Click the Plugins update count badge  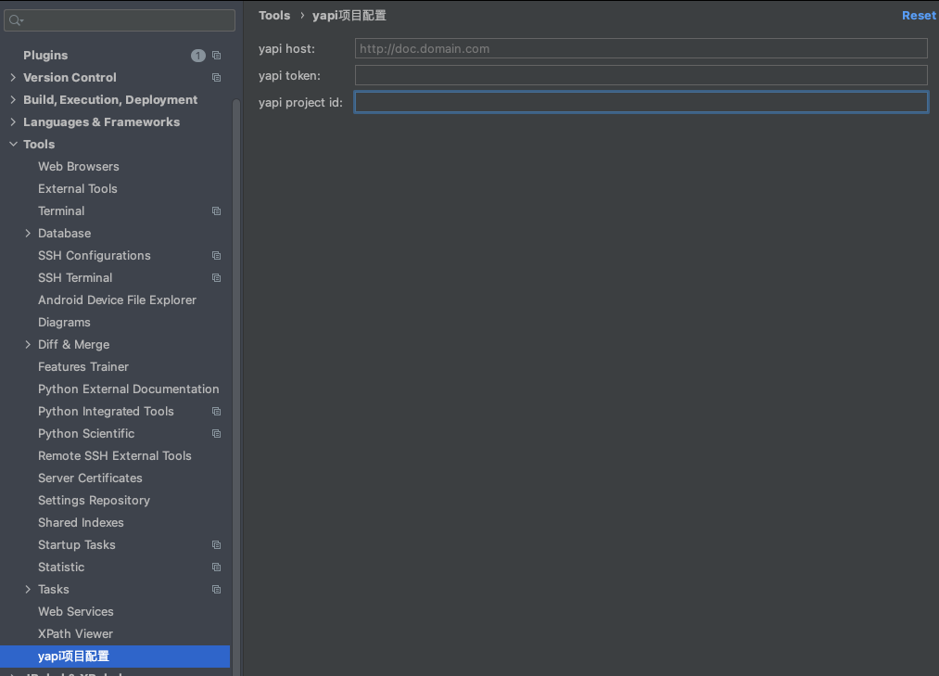point(198,56)
